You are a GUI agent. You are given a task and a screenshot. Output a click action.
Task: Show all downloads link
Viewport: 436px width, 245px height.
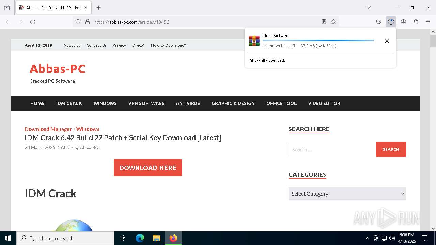pyautogui.click(x=268, y=60)
